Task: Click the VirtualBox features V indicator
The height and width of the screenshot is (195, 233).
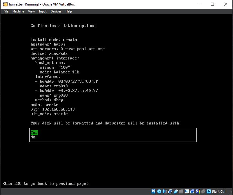Action: click(197, 191)
